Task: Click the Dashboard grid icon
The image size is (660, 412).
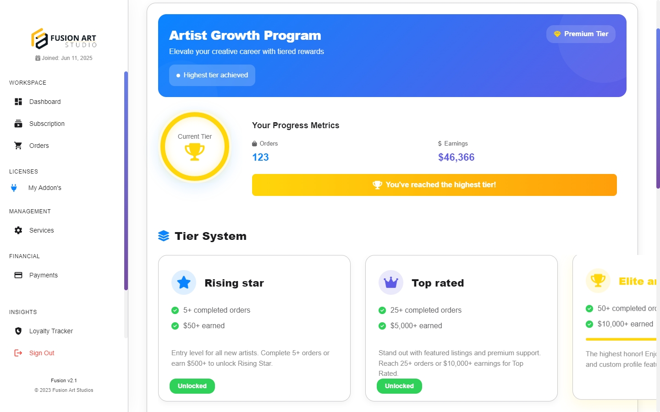Action: coord(18,102)
